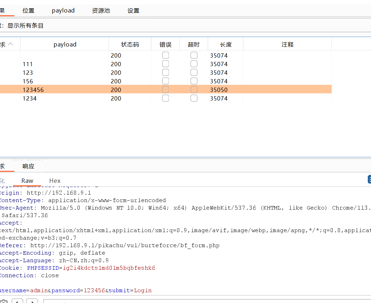Toggle error checkbox on payload 123456 row
The height and width of the screenshot is (303, 371).
point(165,89)
